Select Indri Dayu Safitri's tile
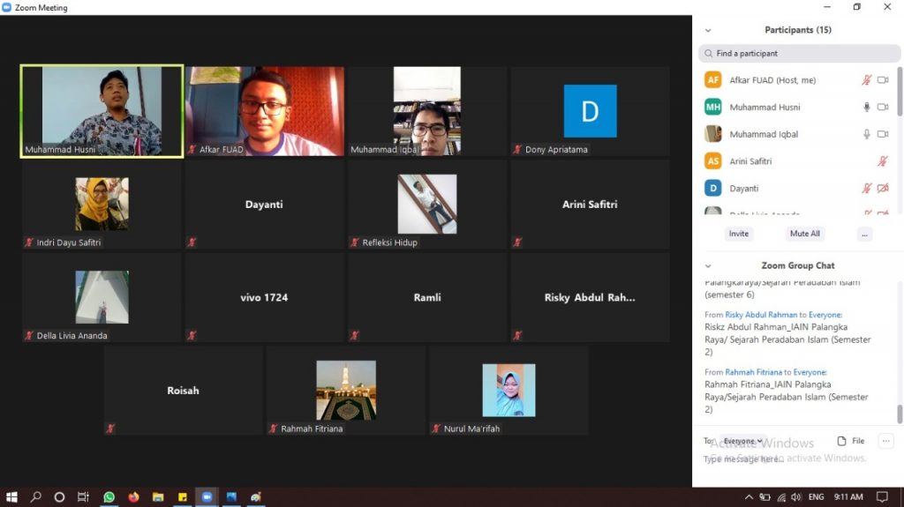This screenshot has height=507, width=904. (x=102, y=205)
